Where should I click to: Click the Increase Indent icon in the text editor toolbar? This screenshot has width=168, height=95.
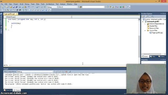(x=20, y=10)
